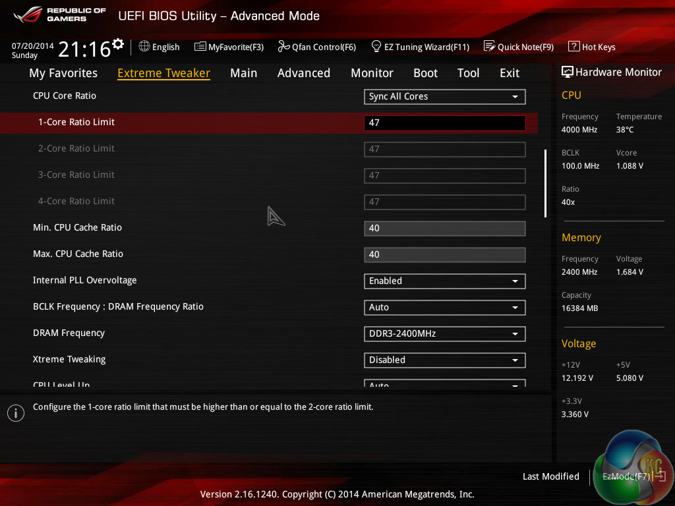Click the 21:16 clock display
Viewport: 675px width, 506px height.
[x=85, y=49]
